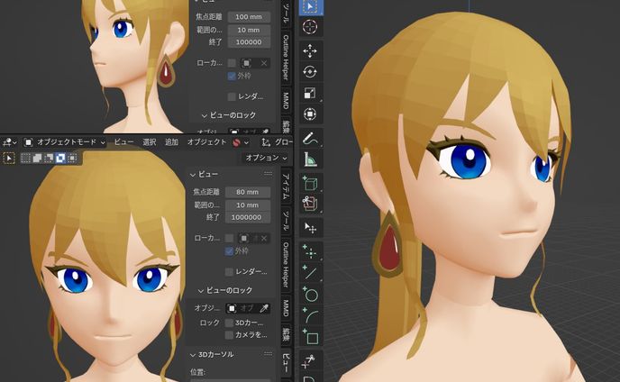Select the trim tool with scissors icon
This screenshot has height=382, width=620.
click(x=310, y=360)
